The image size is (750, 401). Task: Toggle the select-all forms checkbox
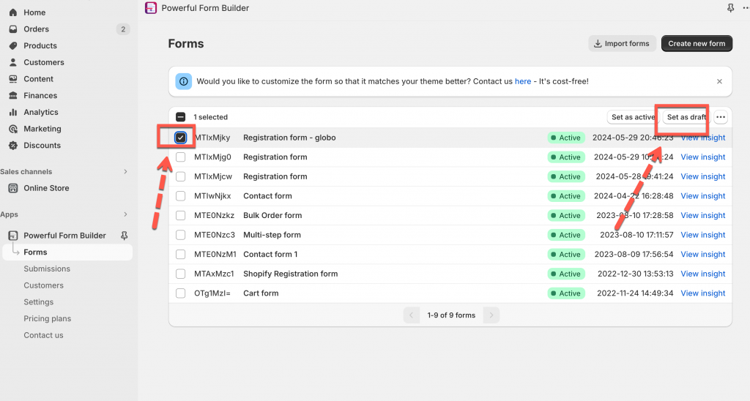pos(181,117)
